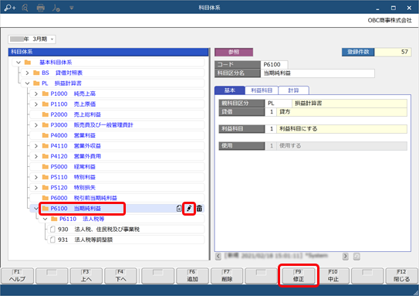Expand the P3000 販売費及び一般管理費計 node

click(x=36, y=125)
